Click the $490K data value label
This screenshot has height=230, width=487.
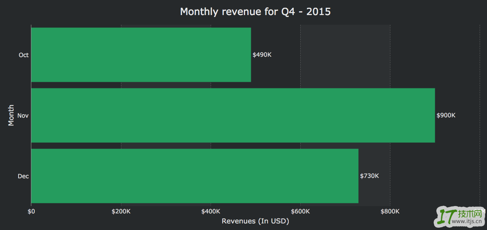pyautogui.click(x=262, y=55)
